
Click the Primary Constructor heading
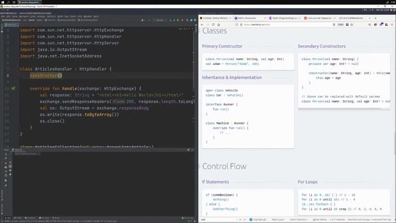222,46
